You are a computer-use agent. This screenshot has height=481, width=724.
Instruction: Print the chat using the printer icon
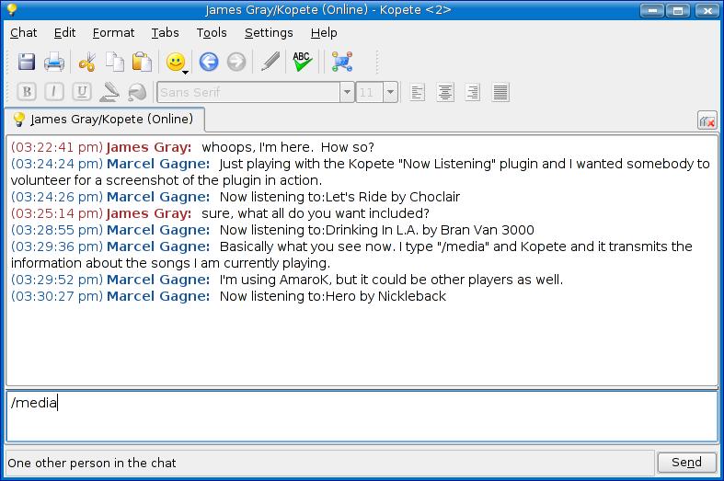click(x=54, y=63)
